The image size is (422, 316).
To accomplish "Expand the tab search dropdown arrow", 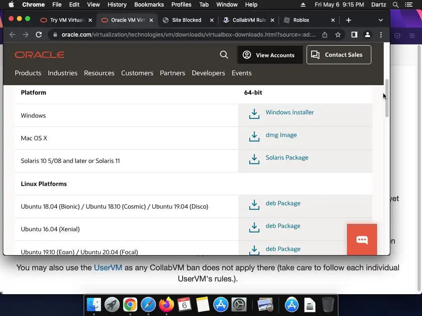I will 380,20.
